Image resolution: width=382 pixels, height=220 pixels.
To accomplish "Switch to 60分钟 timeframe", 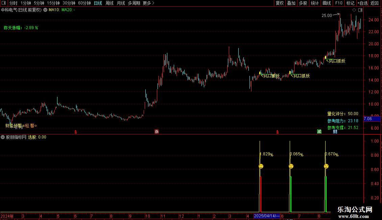I will pos(85,3).
